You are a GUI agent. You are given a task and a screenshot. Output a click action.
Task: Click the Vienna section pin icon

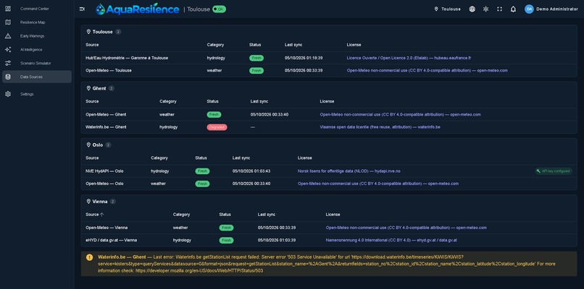[x=88, y=202]
